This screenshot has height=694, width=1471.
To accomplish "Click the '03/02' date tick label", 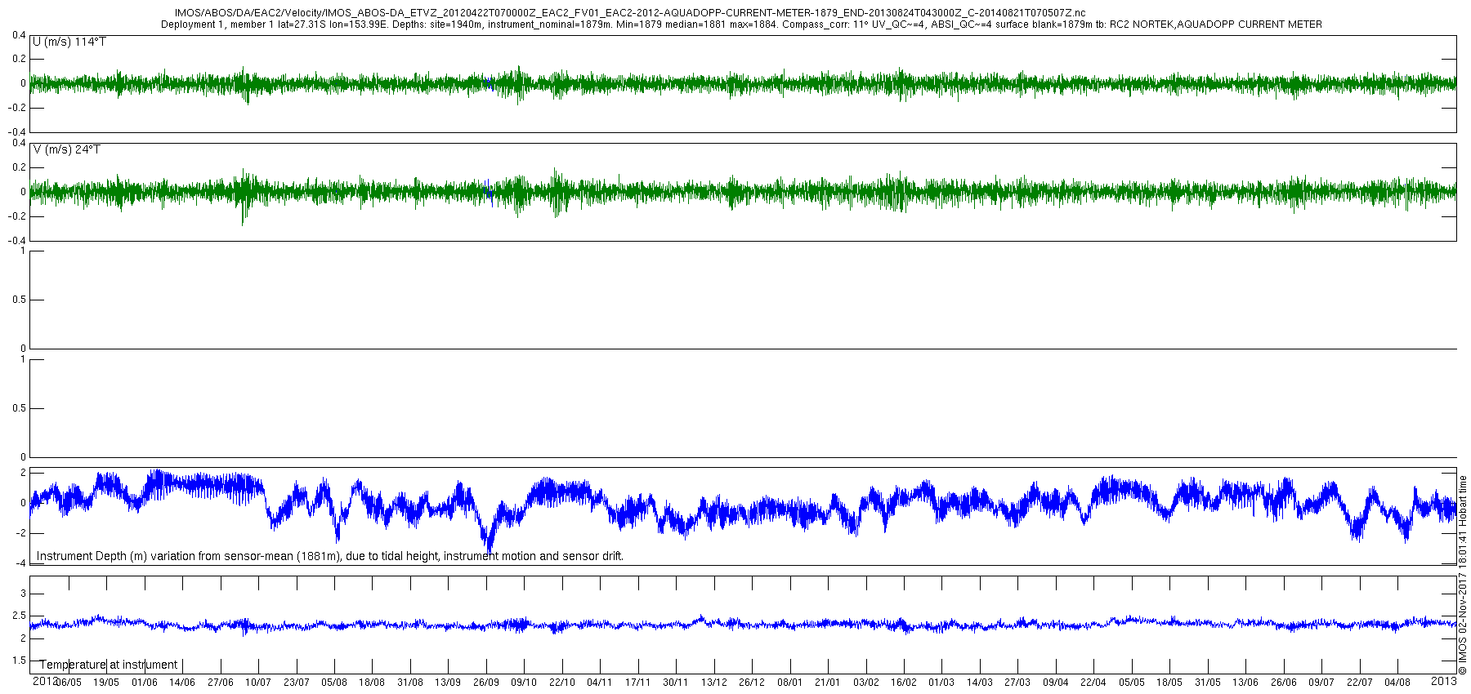I will coord(866,683).
